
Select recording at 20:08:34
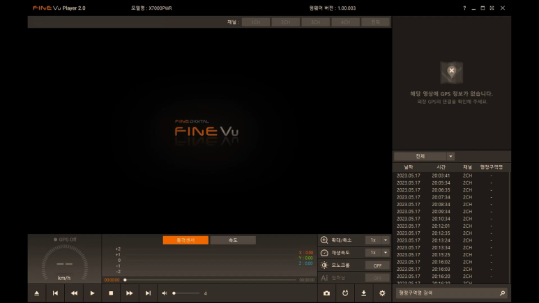450,204
